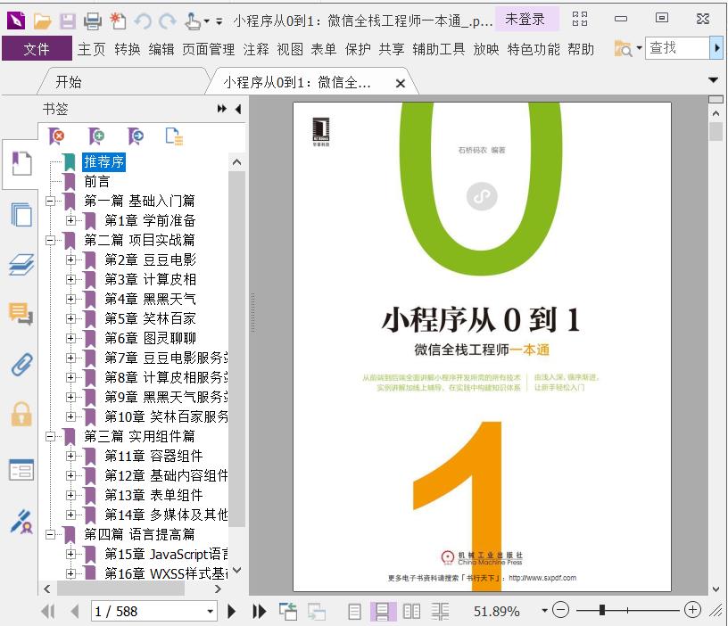The width and height of the screenshot is (728, 626).
Task: Click the previous view icon in status bar
Action: [x=288, y=611]
